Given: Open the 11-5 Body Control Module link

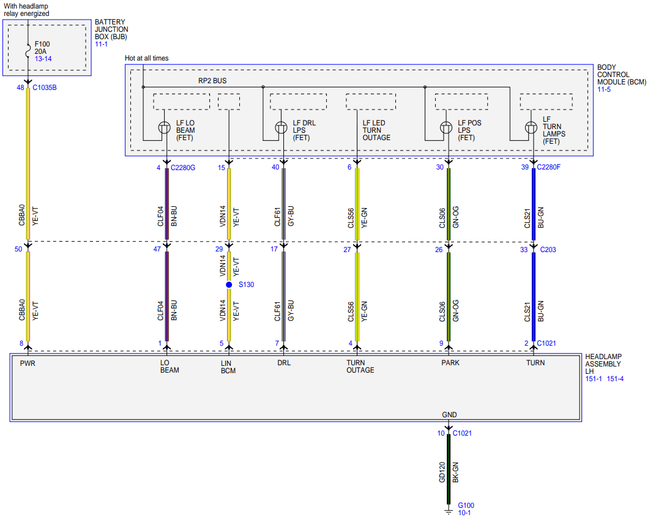Looking at the screenshot, I should pos(604,89).
